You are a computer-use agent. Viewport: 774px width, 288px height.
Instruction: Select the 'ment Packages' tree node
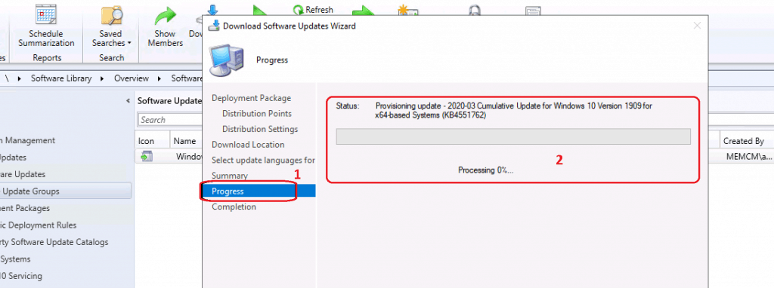click(x=25, y=208)
